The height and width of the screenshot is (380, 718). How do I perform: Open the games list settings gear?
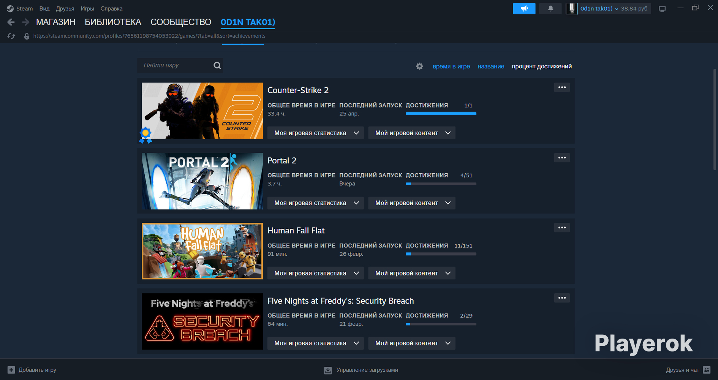click(x=419, y=66)
